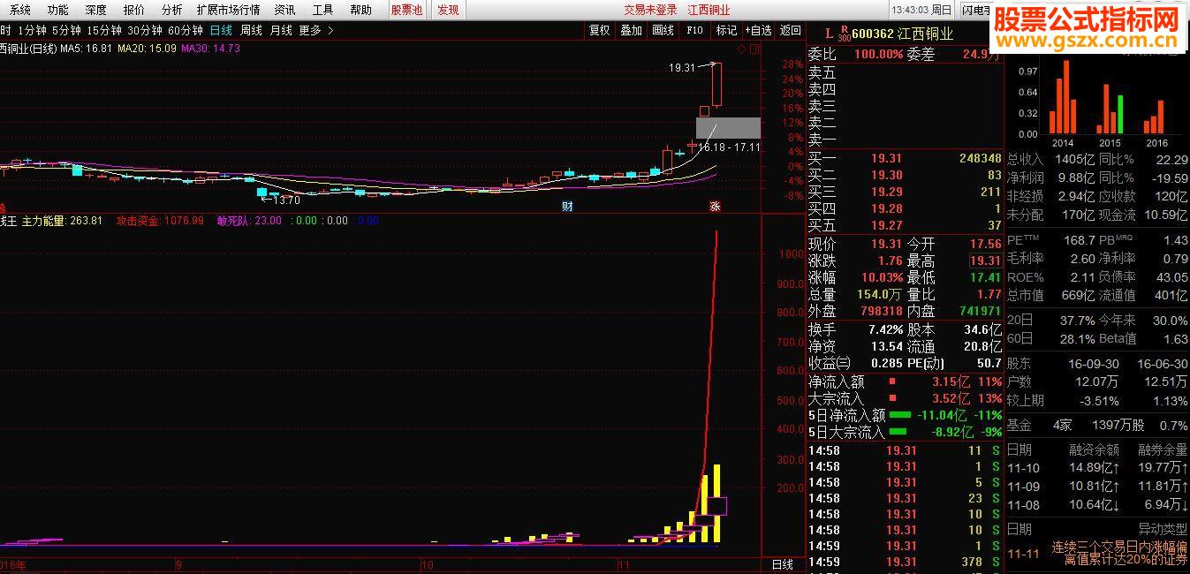Activate the 画线 drawing tool
1190x574 pixels.
(x=663, y=30)
